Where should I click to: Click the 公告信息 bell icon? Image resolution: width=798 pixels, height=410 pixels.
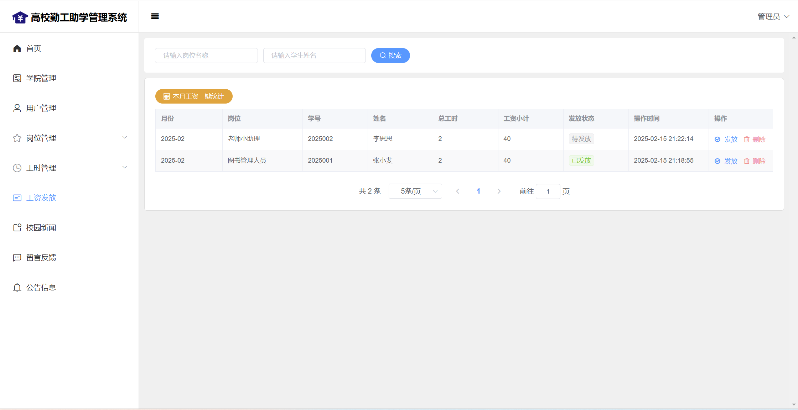[17, 288]
